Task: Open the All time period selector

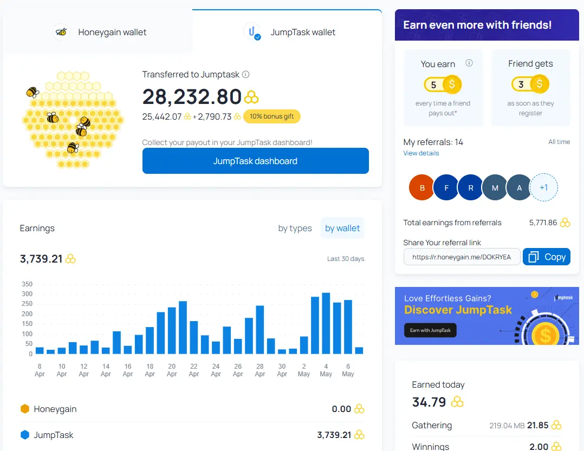Action: pyautogui.click(x=559, y=142)
